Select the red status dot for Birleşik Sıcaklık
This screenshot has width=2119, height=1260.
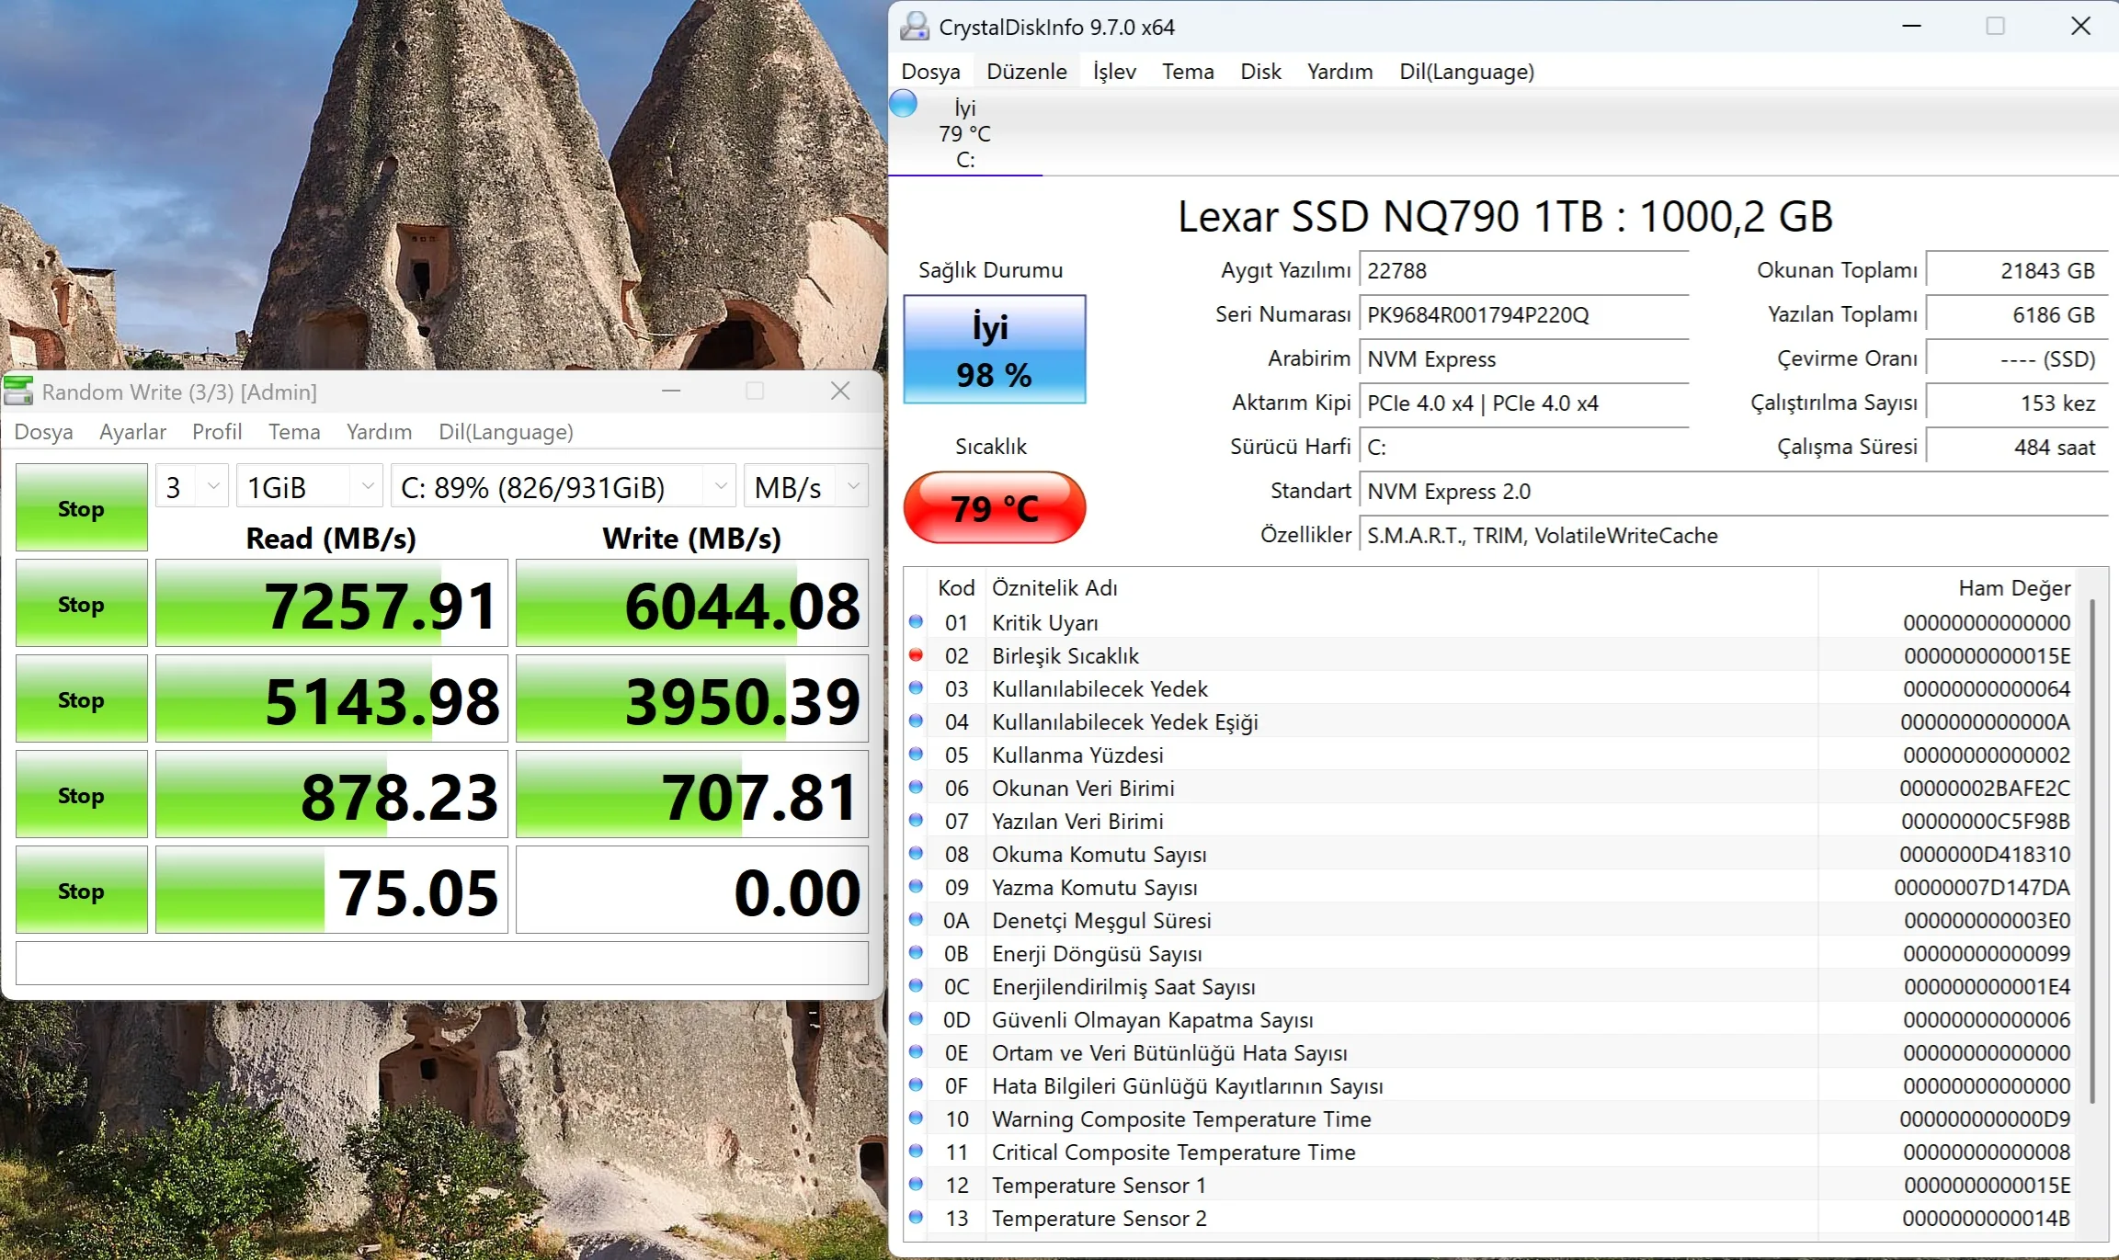[x=916, y=655]
